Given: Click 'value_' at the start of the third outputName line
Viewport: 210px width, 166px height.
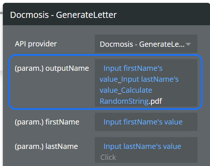Looking at the screenshot, I should click(x=110, y=90).
